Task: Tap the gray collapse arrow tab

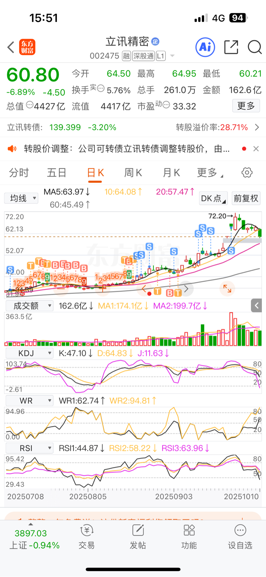Action: point(257,305)
